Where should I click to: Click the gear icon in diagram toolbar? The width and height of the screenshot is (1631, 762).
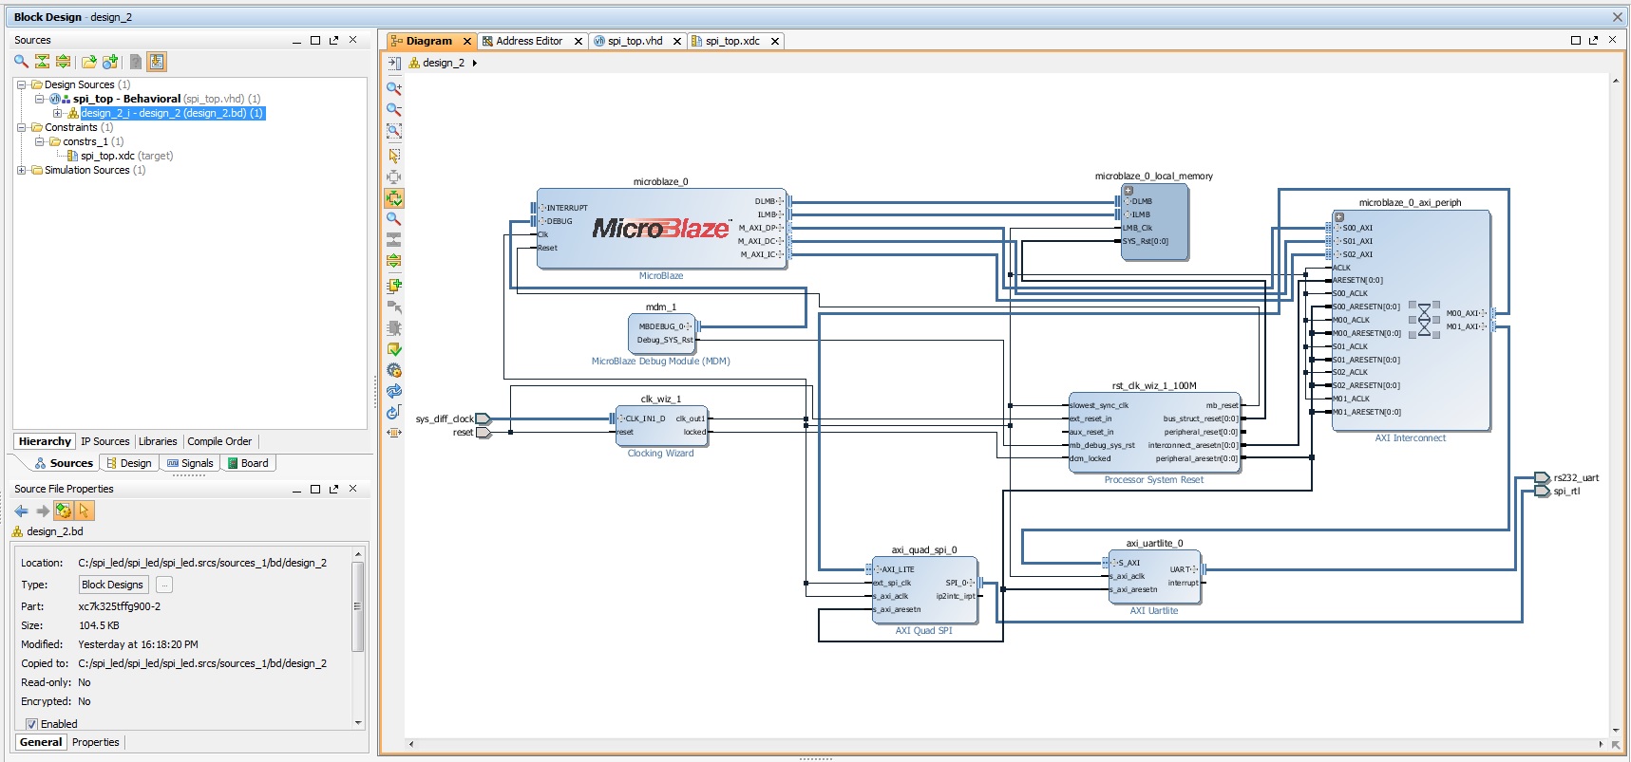tap(394, 370)
